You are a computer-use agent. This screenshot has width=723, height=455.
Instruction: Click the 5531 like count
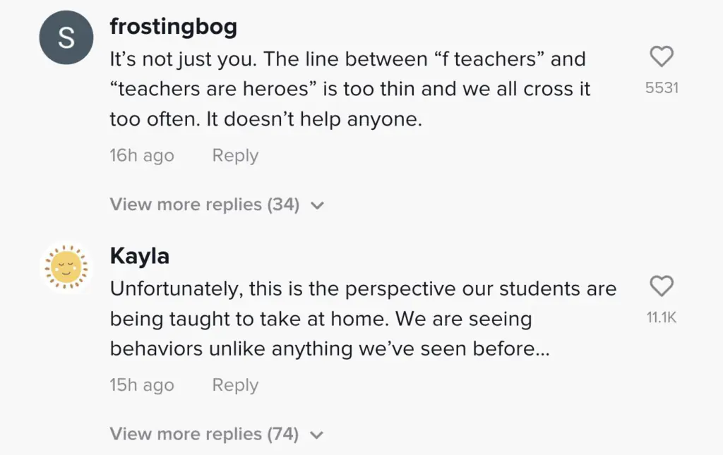[662, 88]
